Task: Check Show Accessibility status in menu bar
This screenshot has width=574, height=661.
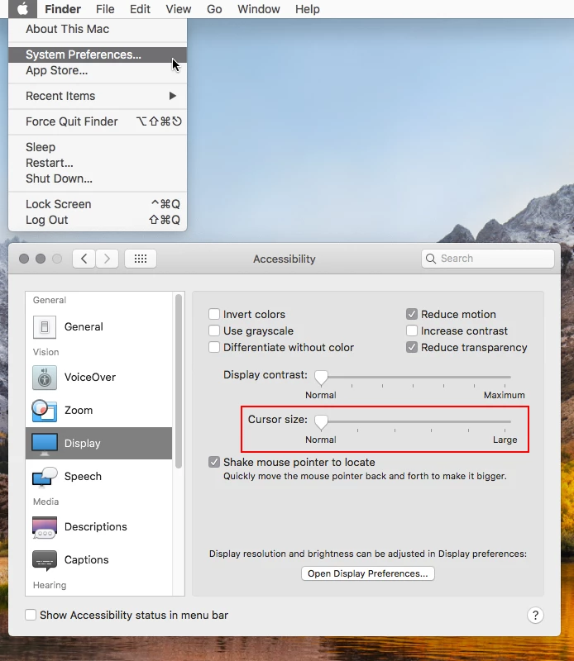Action: coord(31,615)
